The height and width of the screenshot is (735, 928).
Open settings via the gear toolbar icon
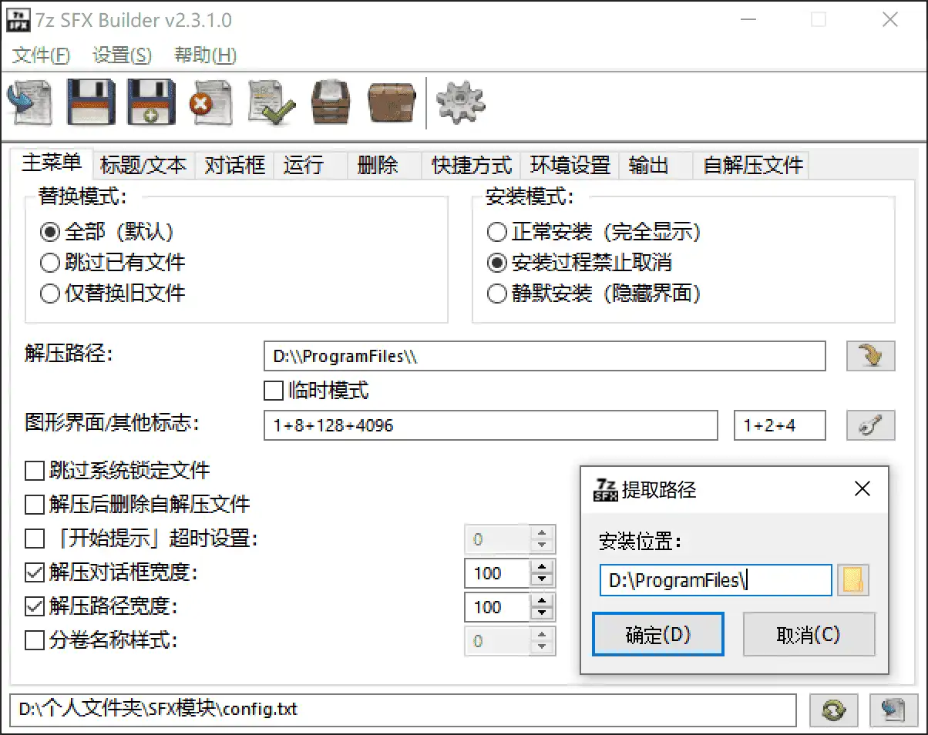coord(460,102)
